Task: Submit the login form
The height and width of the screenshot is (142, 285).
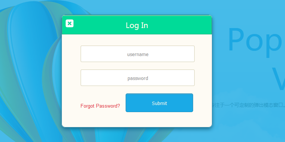Action: (x=159, y=103)
